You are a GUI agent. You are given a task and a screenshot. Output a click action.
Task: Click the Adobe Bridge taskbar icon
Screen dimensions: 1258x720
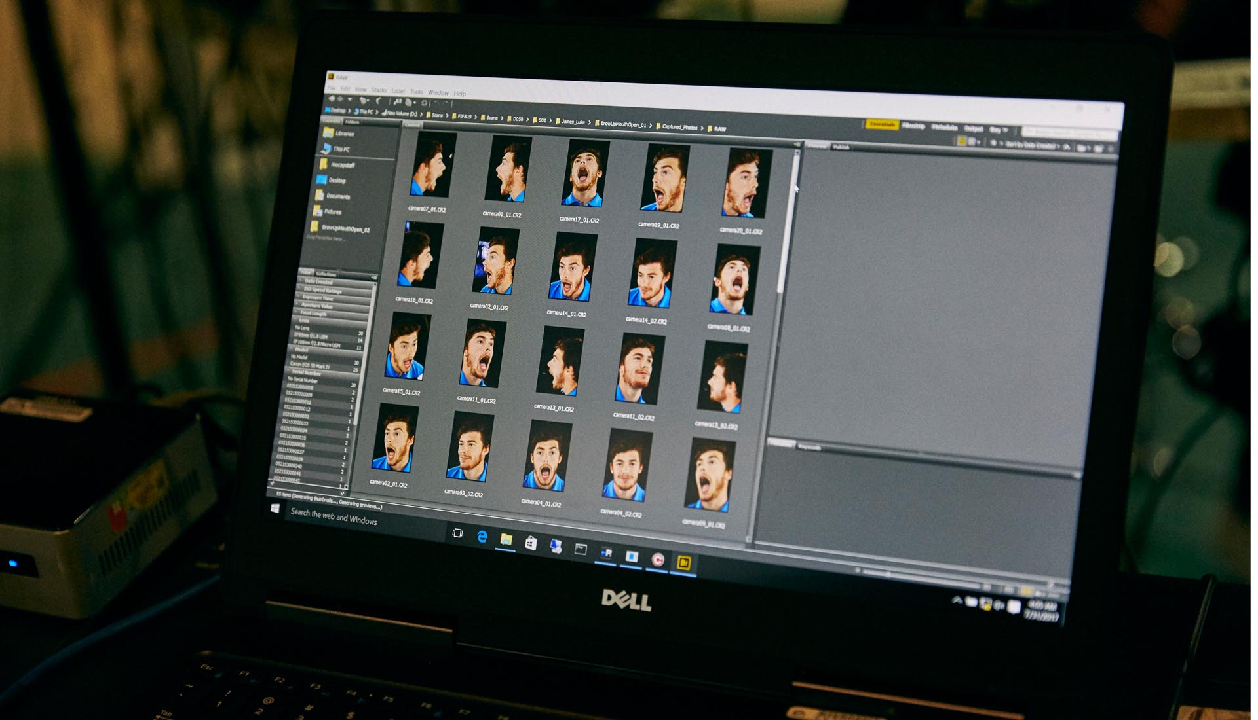tap(683, 563)
